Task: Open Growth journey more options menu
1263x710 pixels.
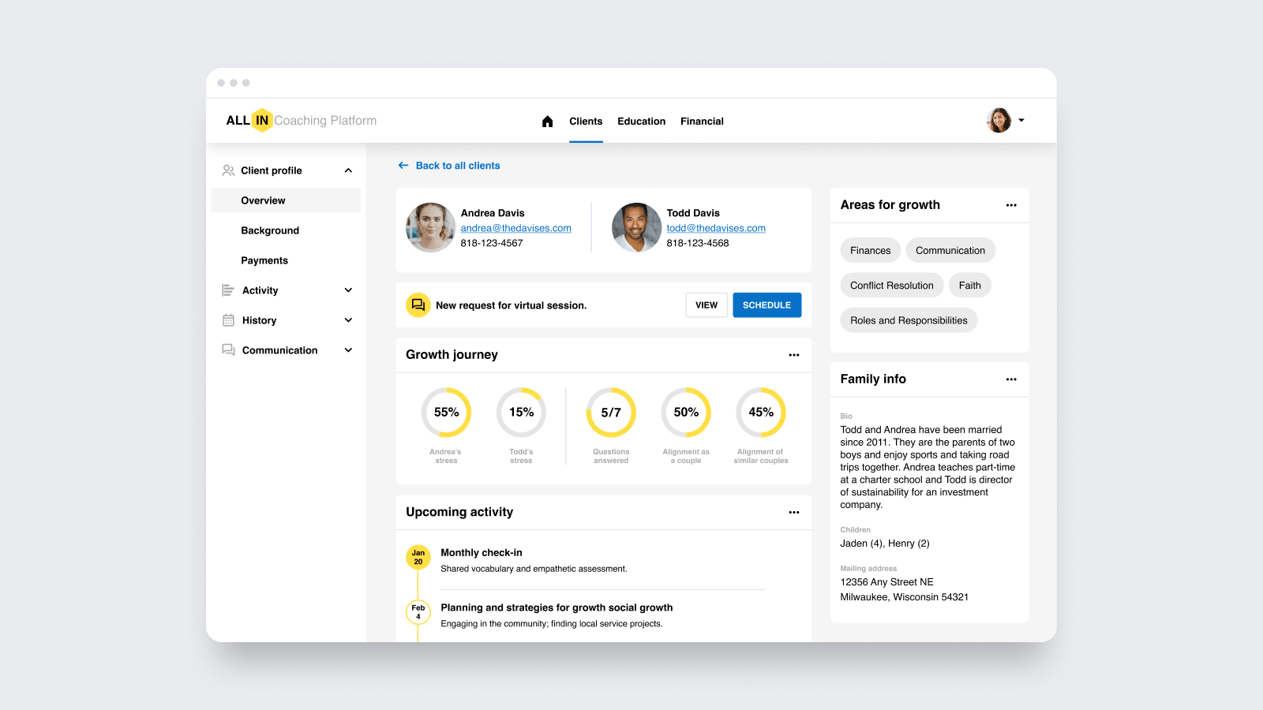Action: tap(793, 355)
